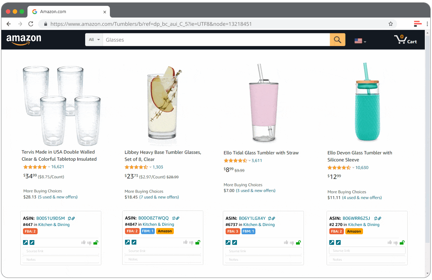Open the US flag language dropdown
The image size is (432, 280).
click(359, 41)
